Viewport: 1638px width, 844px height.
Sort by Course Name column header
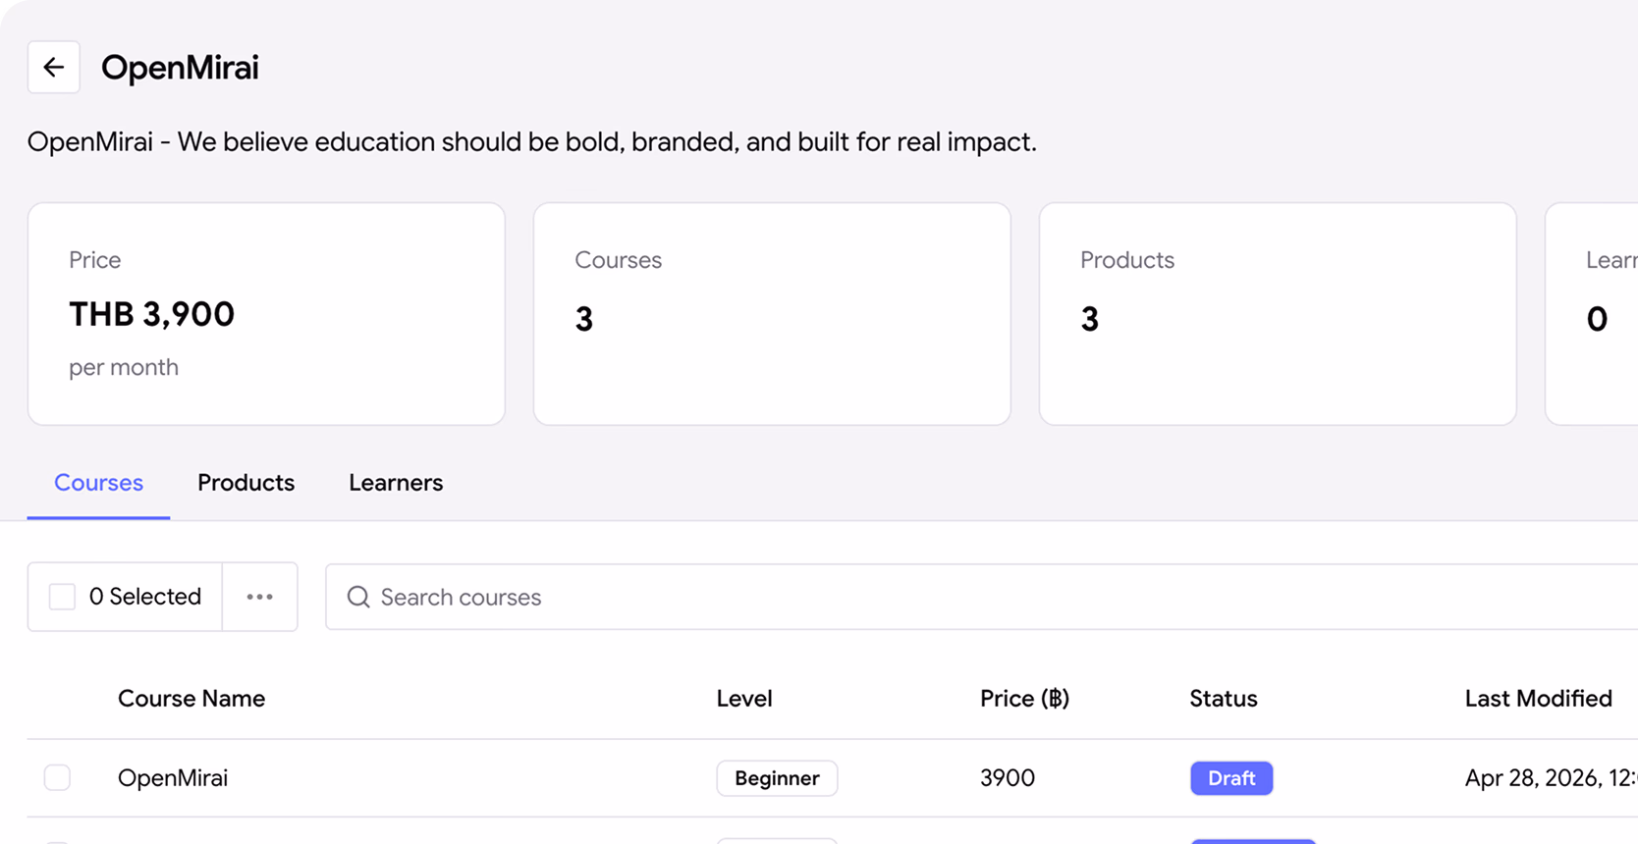click(x=191, y=698)
